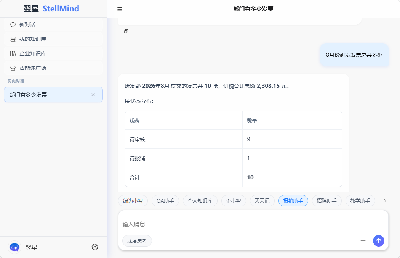Select the 天天记 assistant chip

pos(262,201)
